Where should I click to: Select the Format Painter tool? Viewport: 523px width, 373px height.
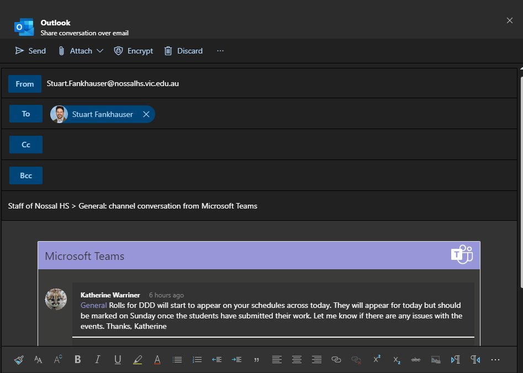click(x=19, y=359)
